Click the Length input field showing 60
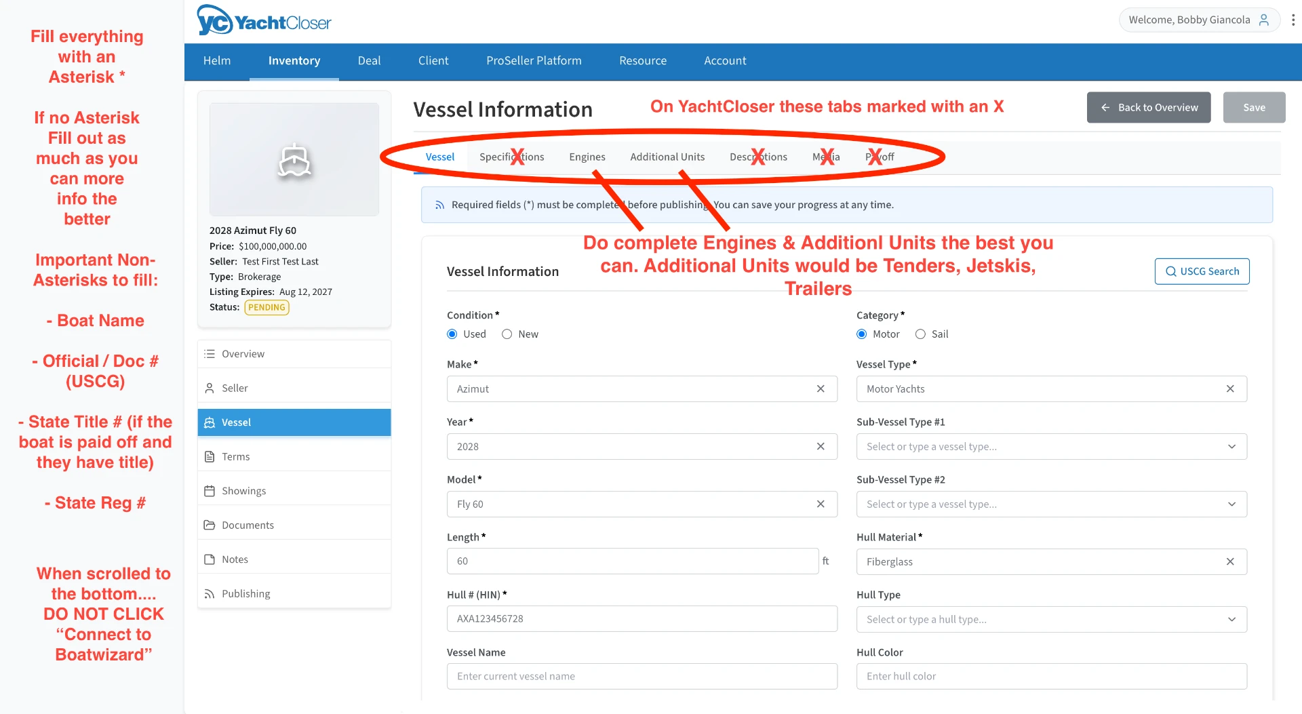Image resolution: width=1302 pixels, height=714 pixels. (x=633, y=561)
